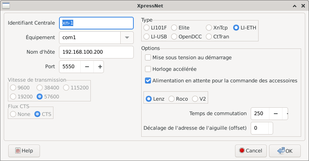Decrease Temps de commutation with minus button
Image resolution: width=309 pixels, height=161 pixels.
(275, 113)
